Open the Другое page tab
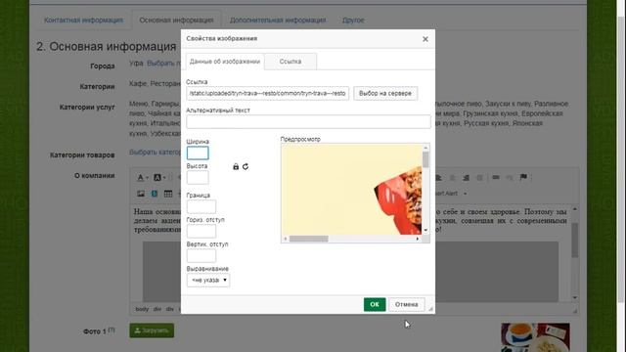Screen dimensions: 626x352 coord(353,20)
